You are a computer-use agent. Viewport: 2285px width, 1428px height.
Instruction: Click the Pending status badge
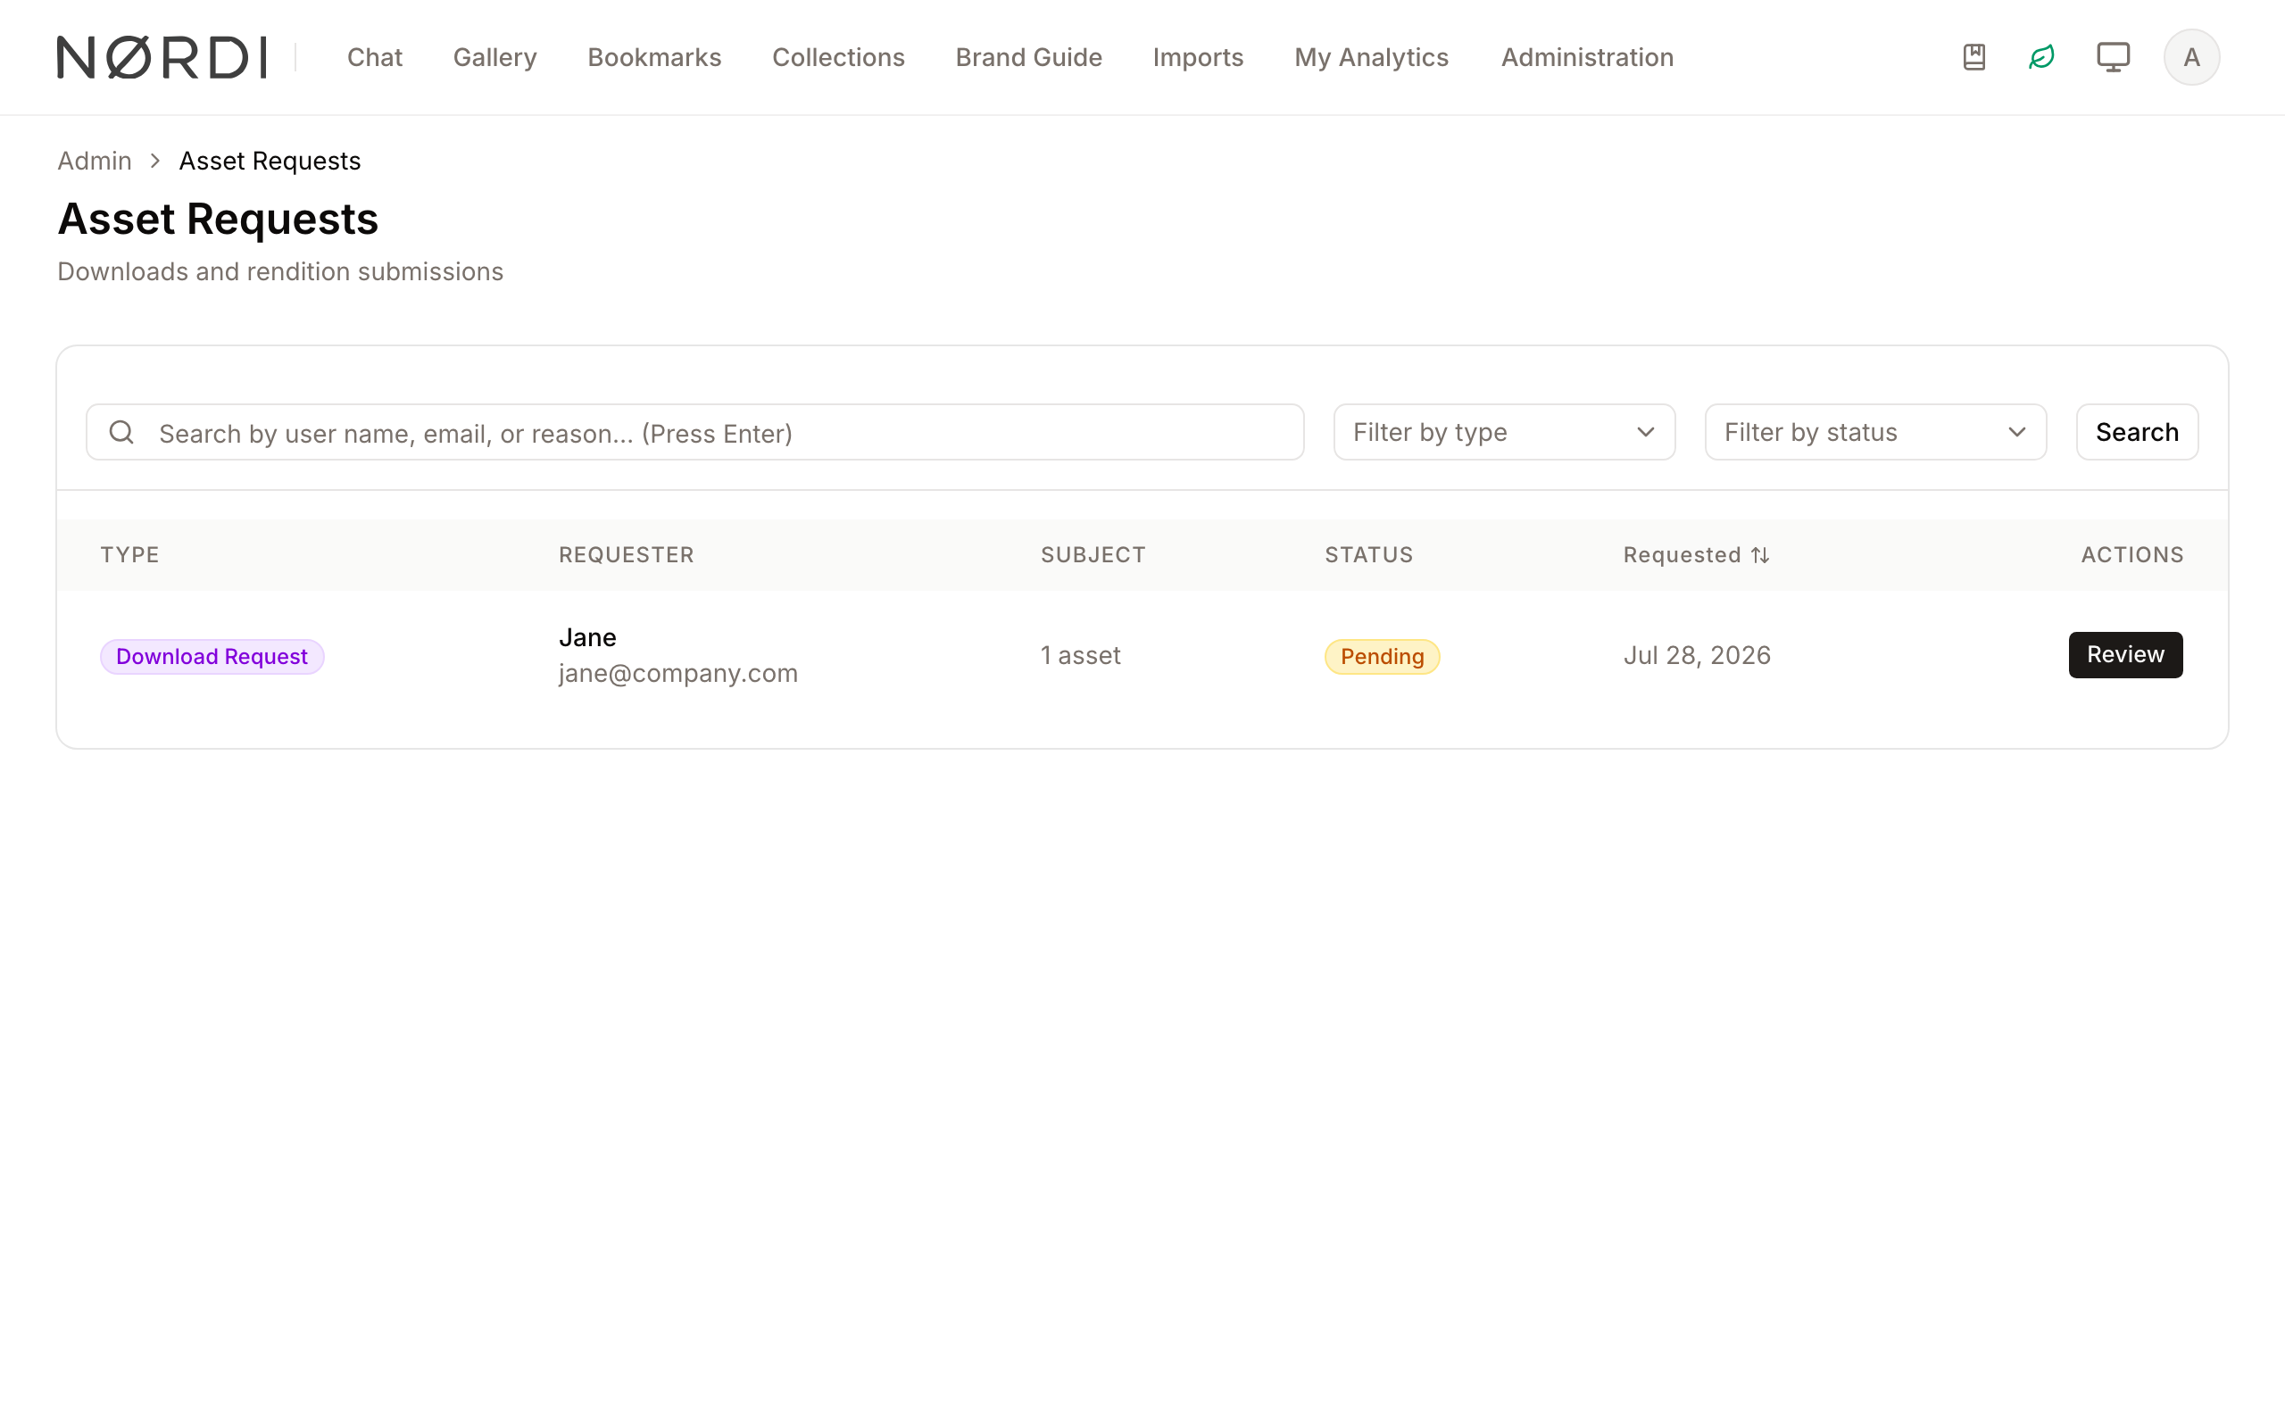click(x=1383, y=656)
